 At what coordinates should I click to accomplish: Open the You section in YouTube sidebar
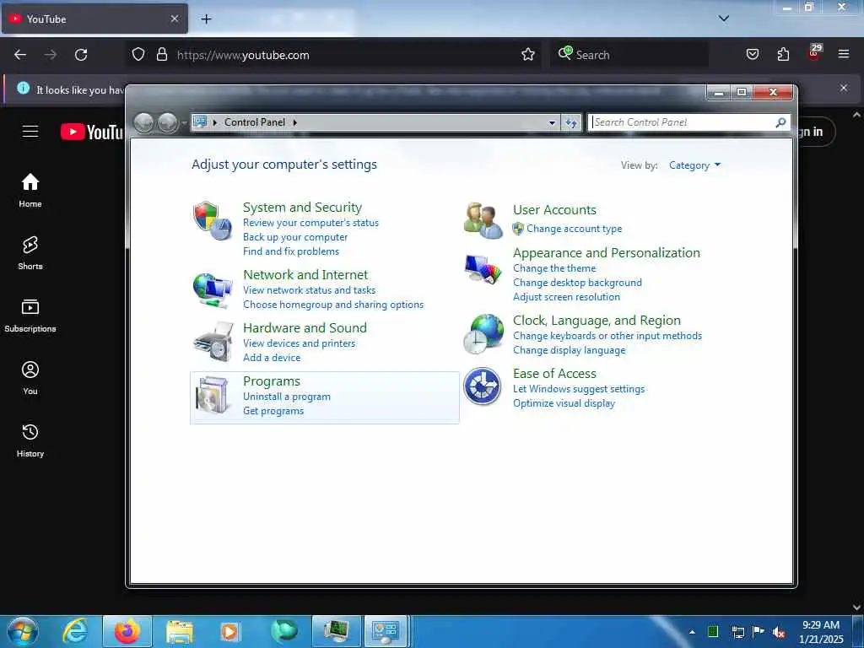click(30, 378)
